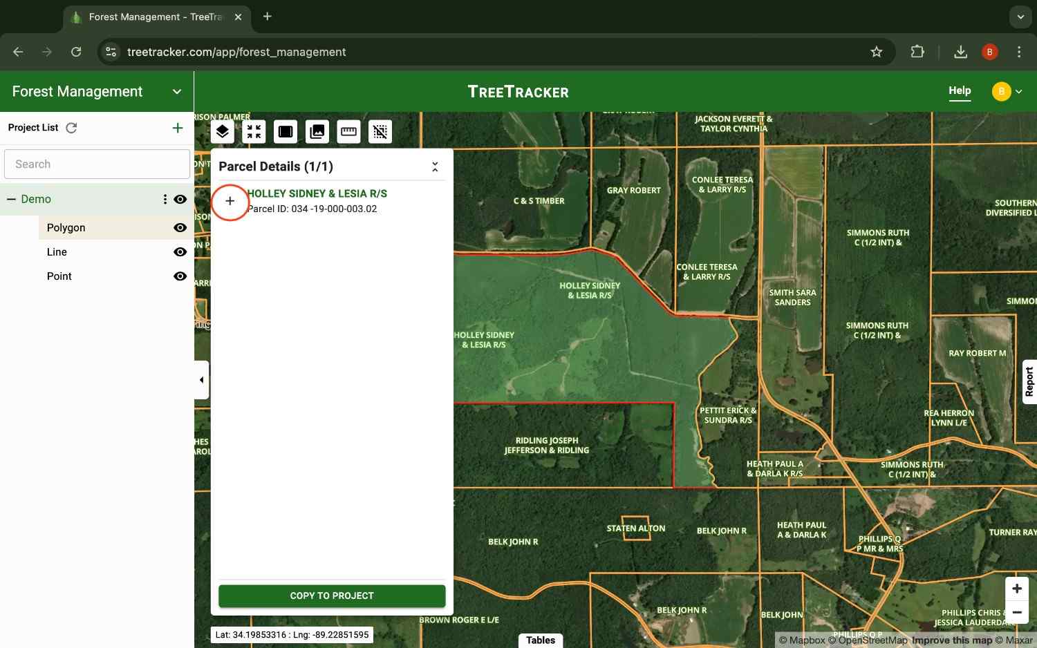Open the Forest Management module dropdown
1037x648 pixels.
(176, 90)
